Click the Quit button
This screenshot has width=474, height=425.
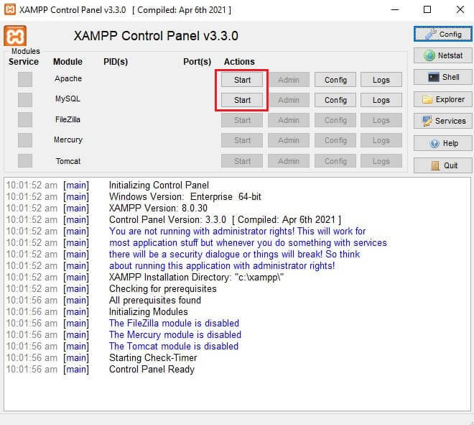coord(442,165)
